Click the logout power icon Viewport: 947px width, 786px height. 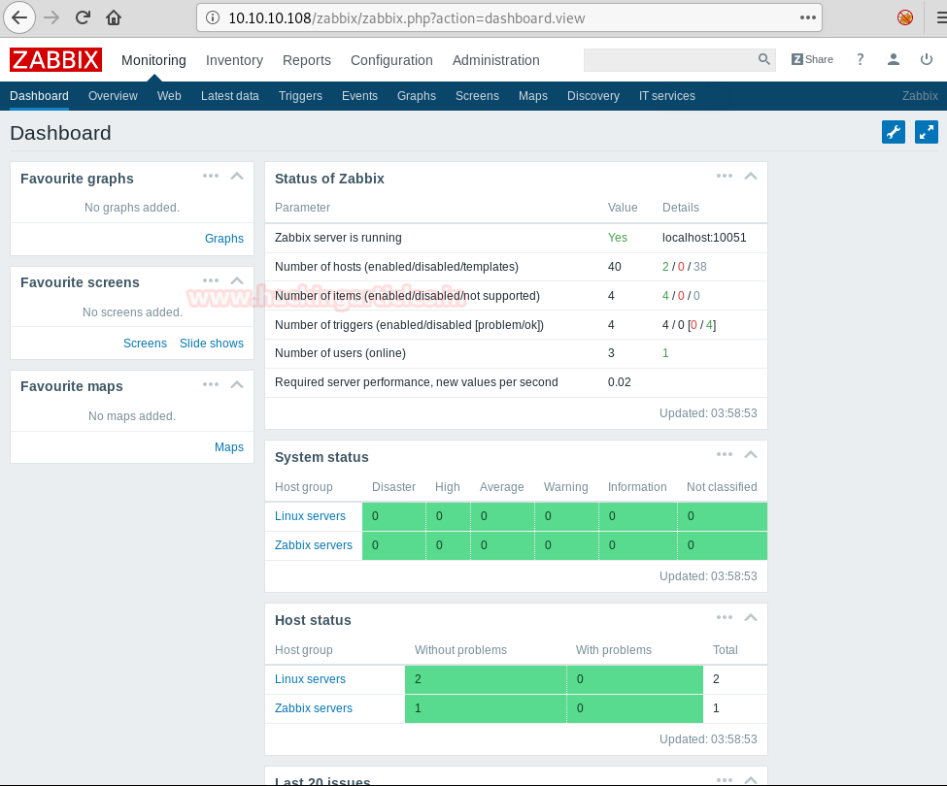[x=926, y=59]
